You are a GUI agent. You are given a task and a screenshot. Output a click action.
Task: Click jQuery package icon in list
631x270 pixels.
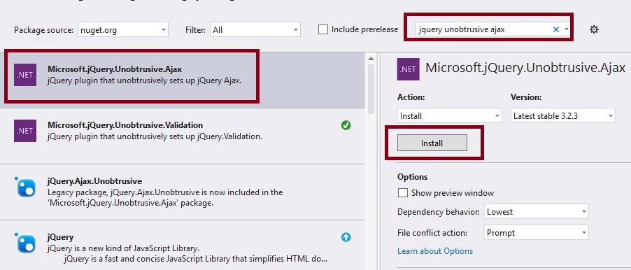tap(25, 242)
